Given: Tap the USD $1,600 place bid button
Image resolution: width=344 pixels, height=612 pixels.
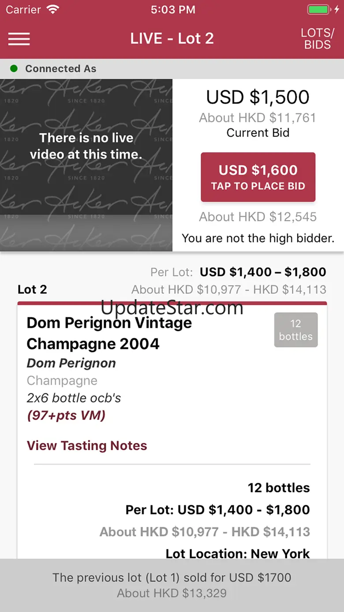Looking at the screenshot, I should [x=258, y=177].
